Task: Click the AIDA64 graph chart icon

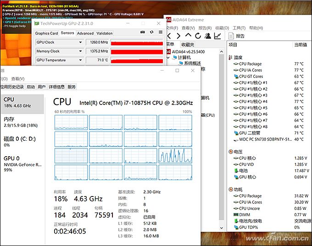Action: (x=217, y=36)
